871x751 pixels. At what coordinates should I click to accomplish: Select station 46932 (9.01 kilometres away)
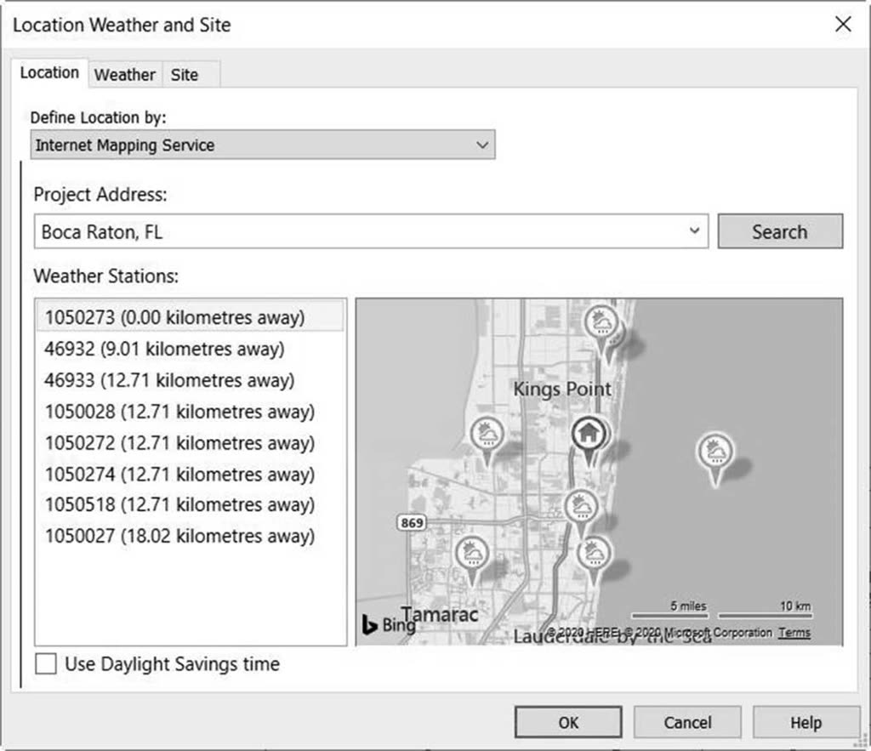pos(190,349)
